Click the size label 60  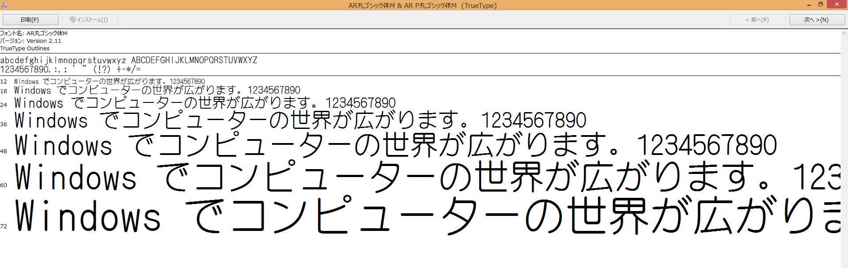click(x=4, y=185)
